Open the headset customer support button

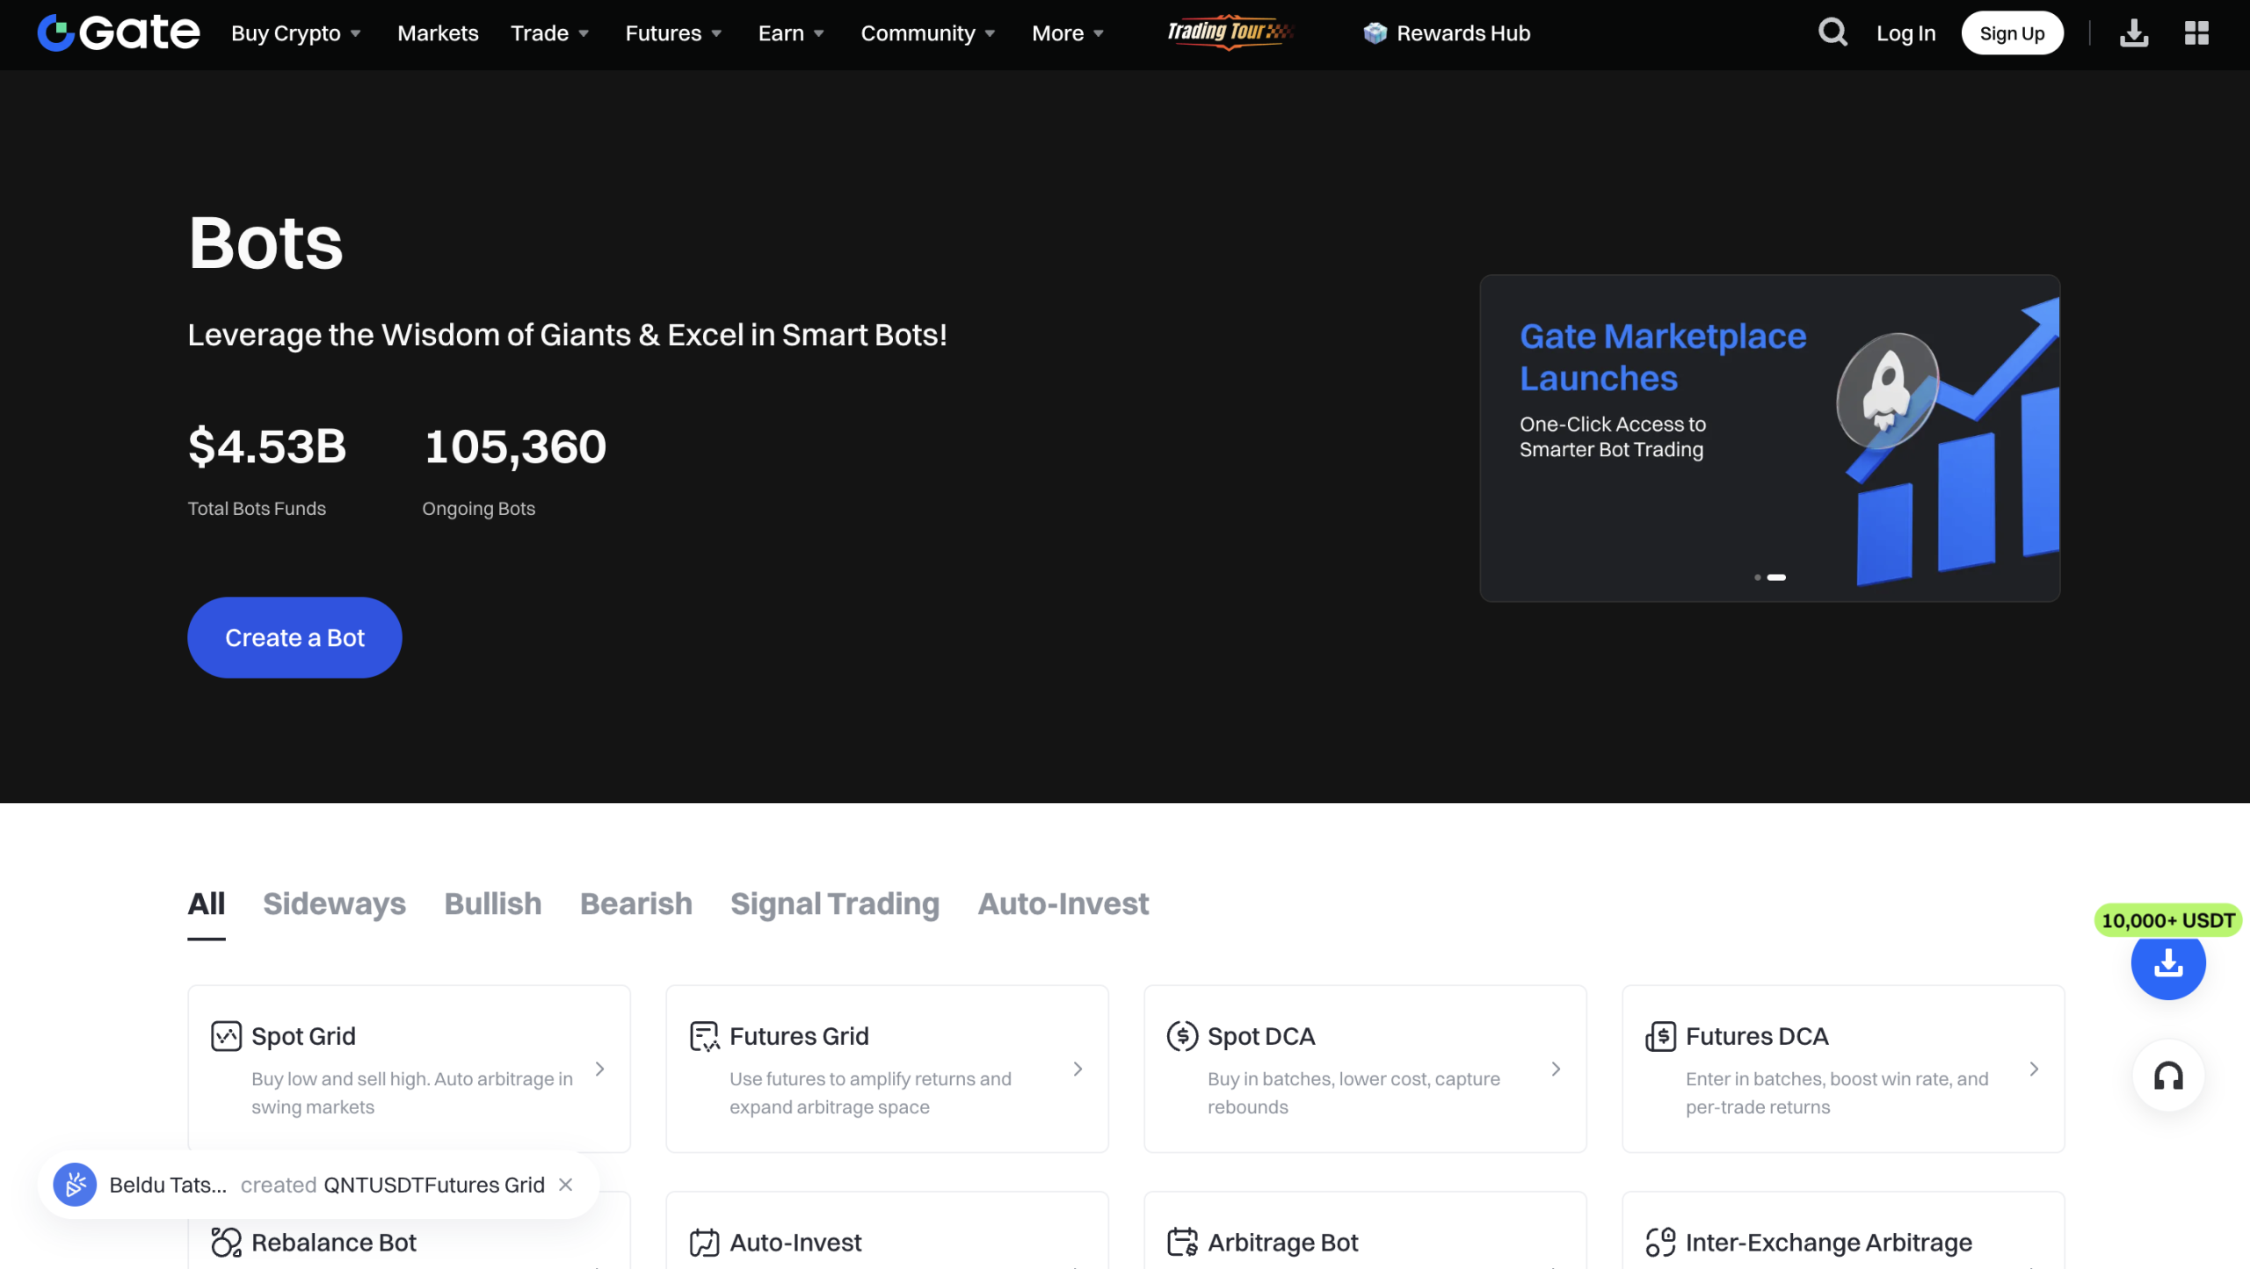(x=2167, y=1076)
